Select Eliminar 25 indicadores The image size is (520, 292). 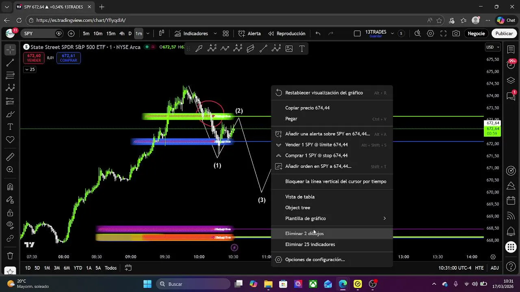(332, 245)
